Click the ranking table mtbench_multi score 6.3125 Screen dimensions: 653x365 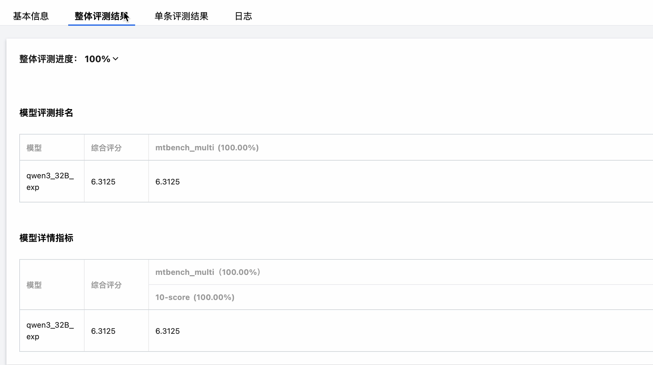click(x=168, y=182)
